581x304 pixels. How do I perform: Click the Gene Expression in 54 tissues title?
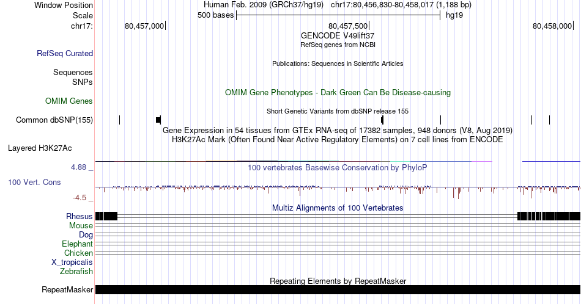point(338,130)
